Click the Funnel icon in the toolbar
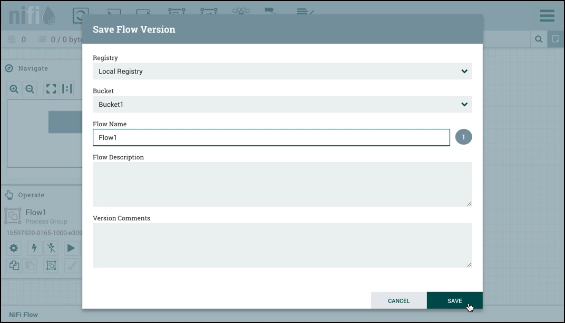This screenshot has height=323, width=565. coord(241,11)
